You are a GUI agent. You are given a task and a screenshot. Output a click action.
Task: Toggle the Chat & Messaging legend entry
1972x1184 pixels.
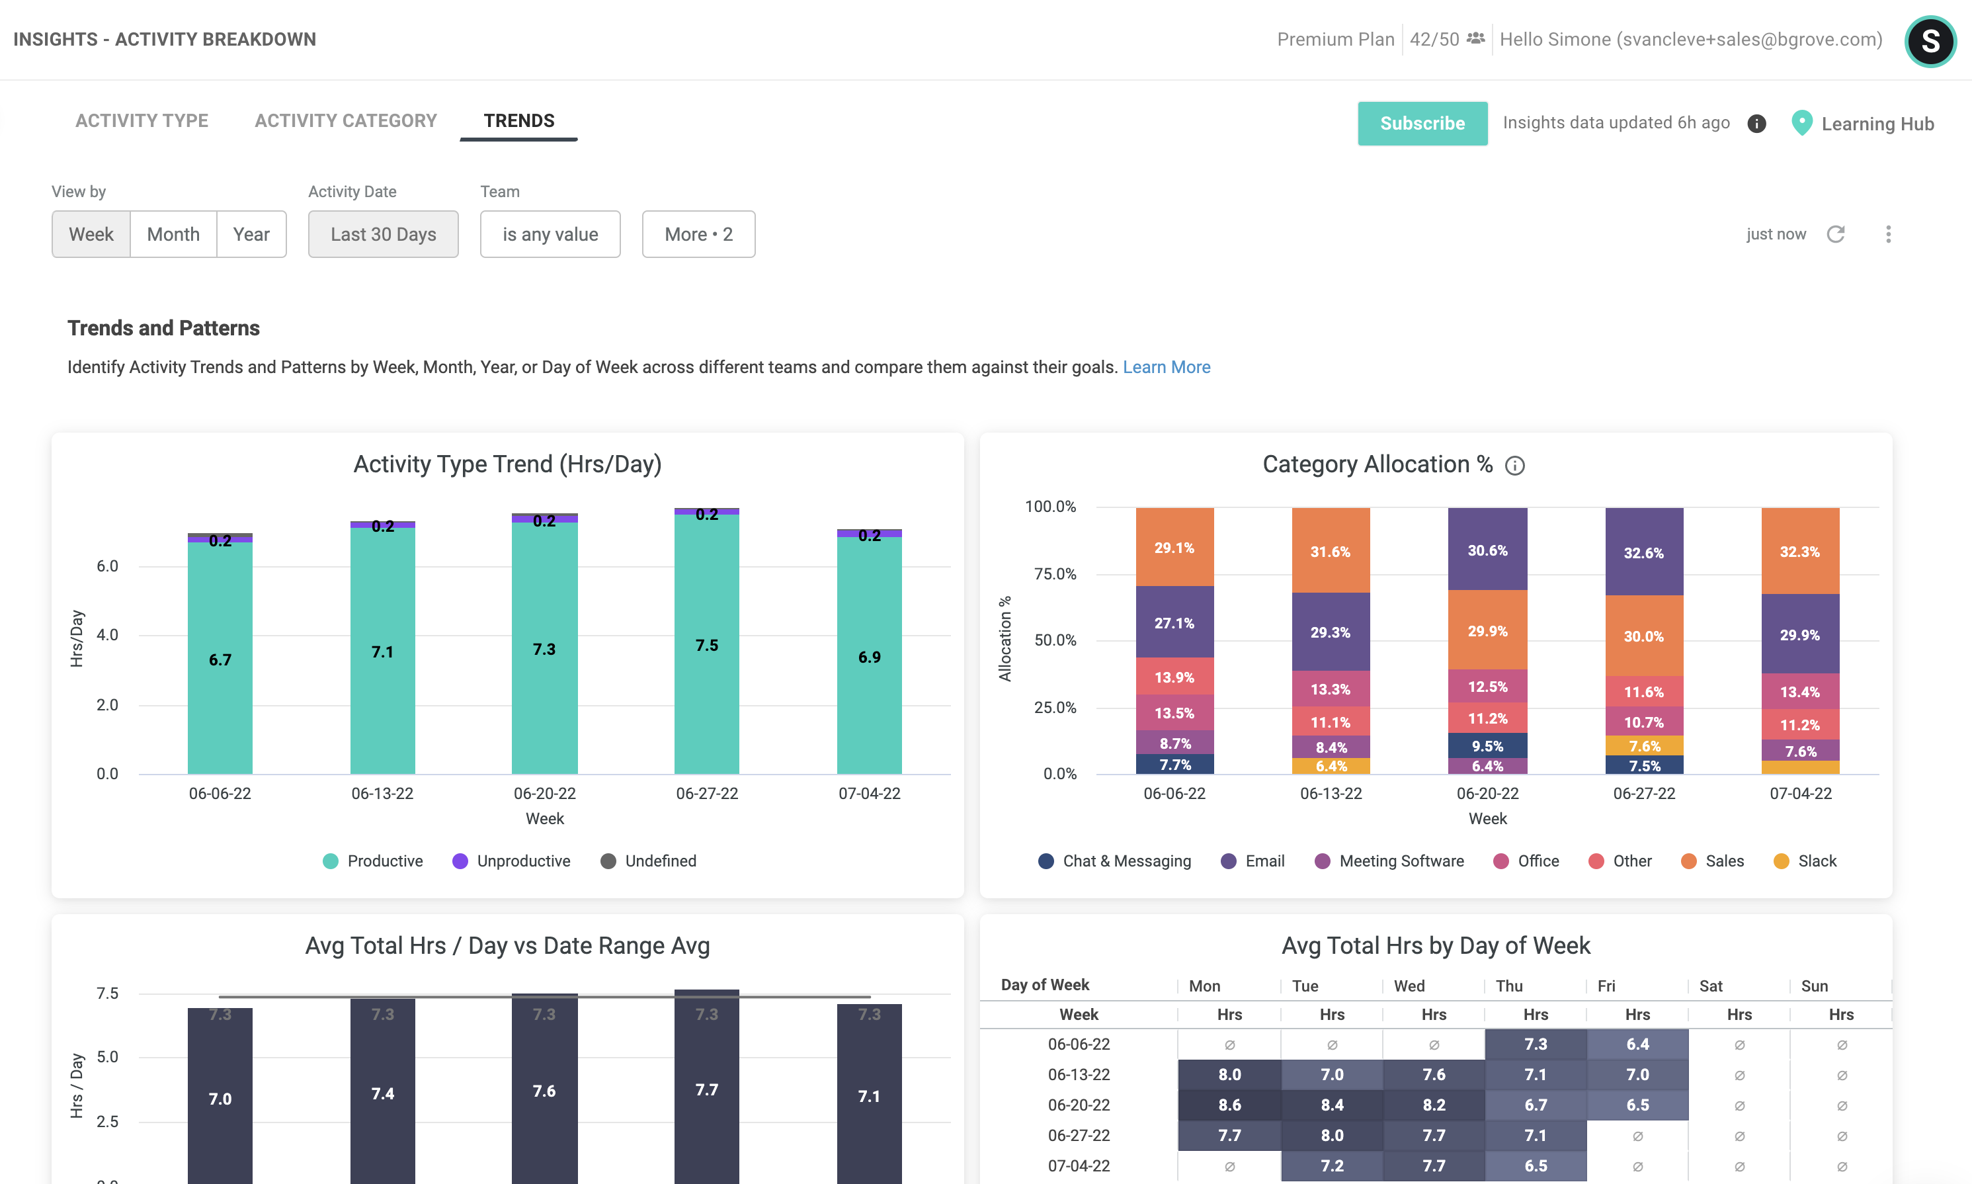point(1114,861)
